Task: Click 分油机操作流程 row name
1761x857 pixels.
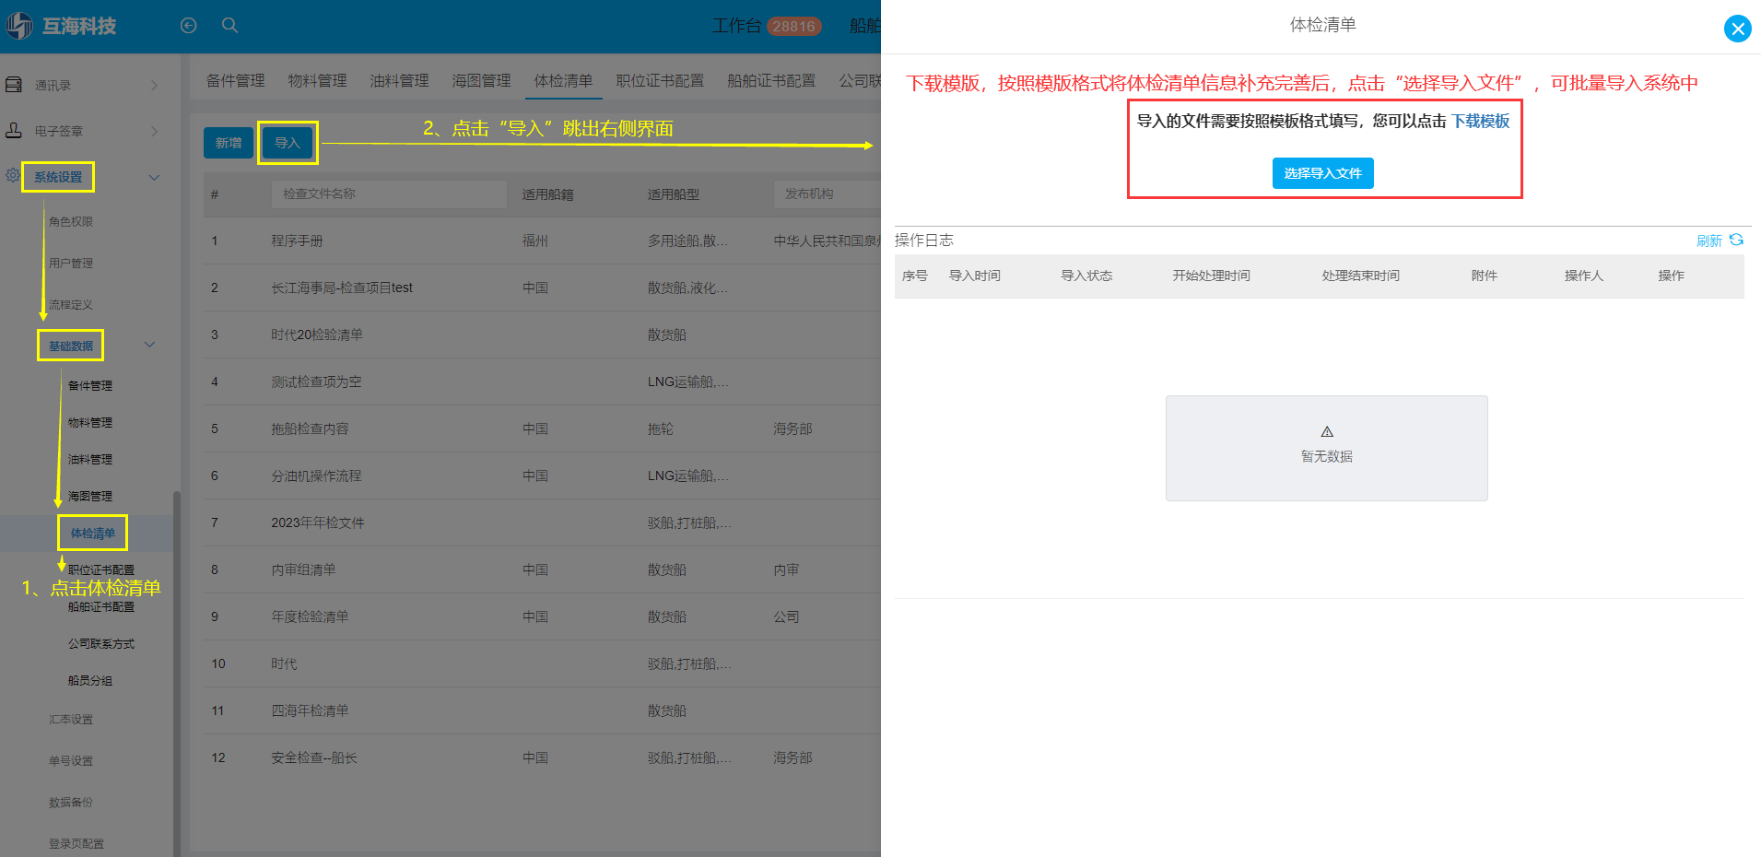Action: [x=316, y=475]
